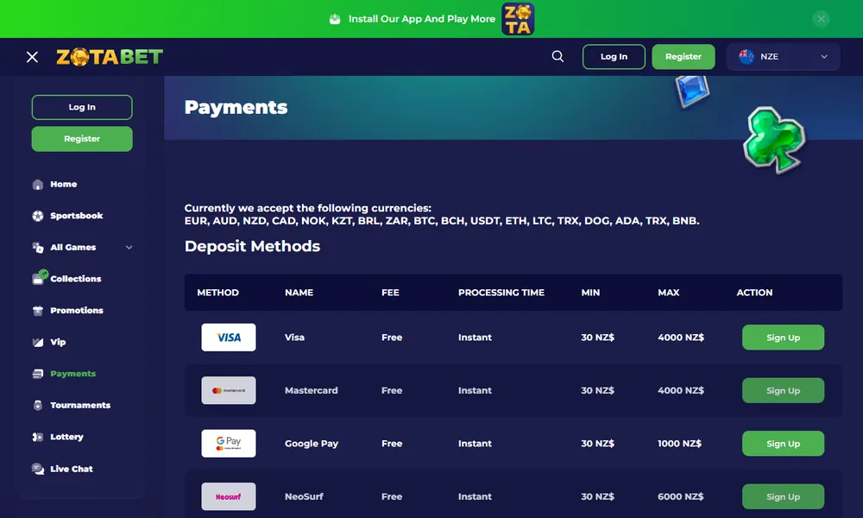Click the PROCESSING TIME column header

pos(501,293)
